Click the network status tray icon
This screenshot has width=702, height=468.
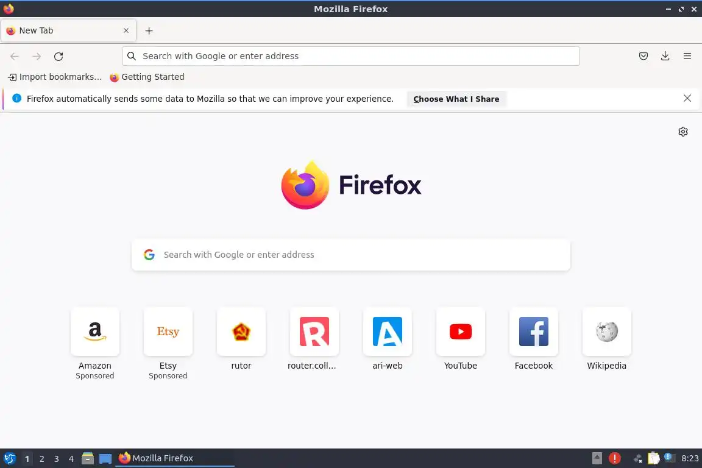point(638,458)
